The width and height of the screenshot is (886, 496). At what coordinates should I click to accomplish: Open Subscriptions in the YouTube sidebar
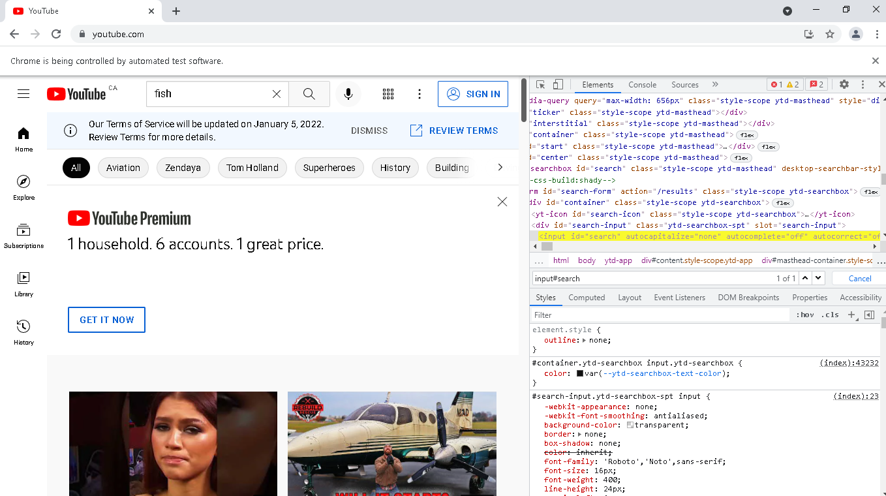(23, 236)
